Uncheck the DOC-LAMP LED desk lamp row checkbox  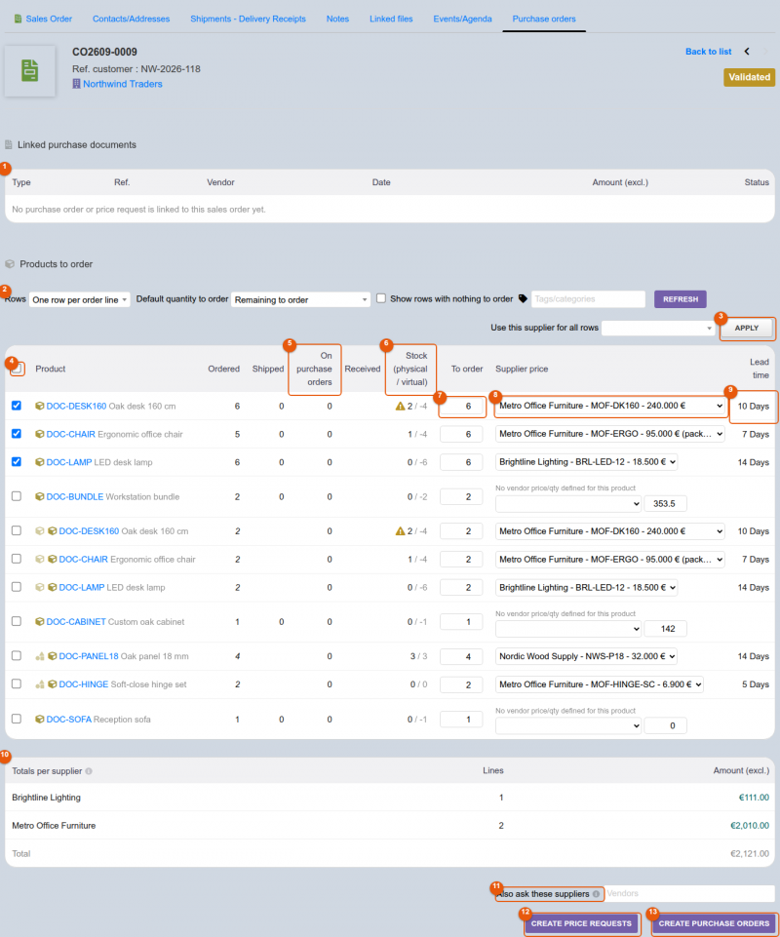(17, 462)
